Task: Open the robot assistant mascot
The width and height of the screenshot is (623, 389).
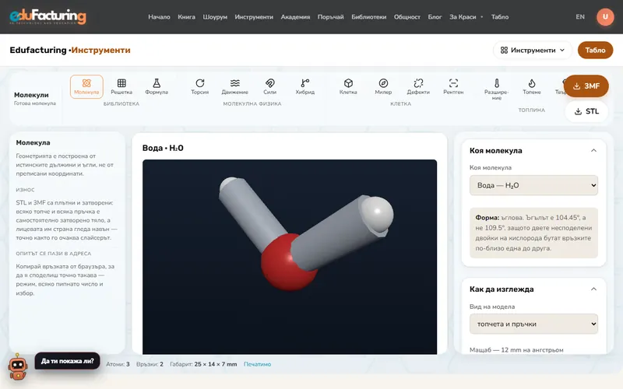Action: pyautogui.click(x=18, y=367)
